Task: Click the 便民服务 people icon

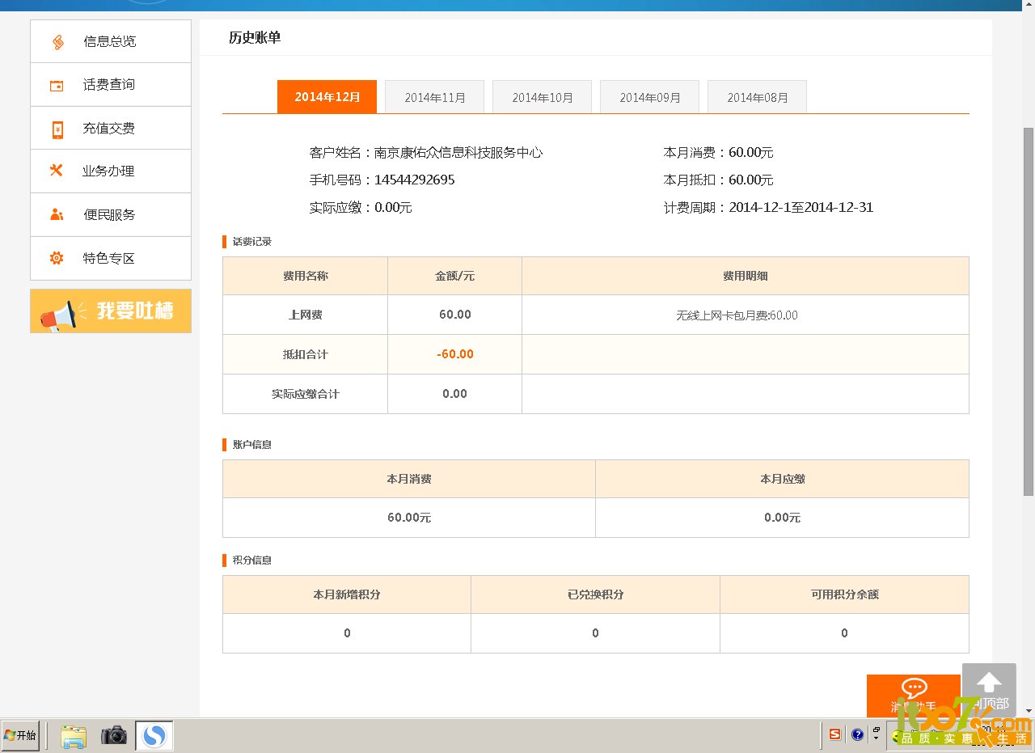Action: 57,214
